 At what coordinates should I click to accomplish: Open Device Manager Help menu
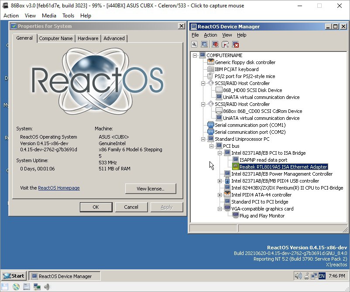[x=241, y=35]
